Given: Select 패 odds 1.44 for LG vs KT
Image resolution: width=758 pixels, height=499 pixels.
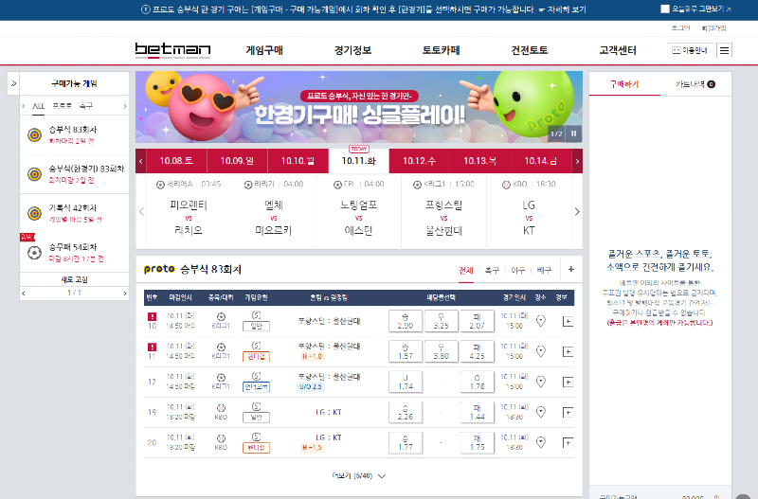Looking at the screenshot, I should click(476, 412).
